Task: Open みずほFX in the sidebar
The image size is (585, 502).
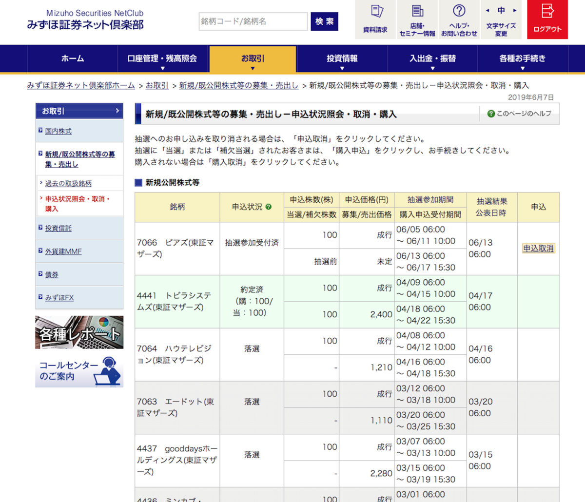Action: click(x=59, y=298)
